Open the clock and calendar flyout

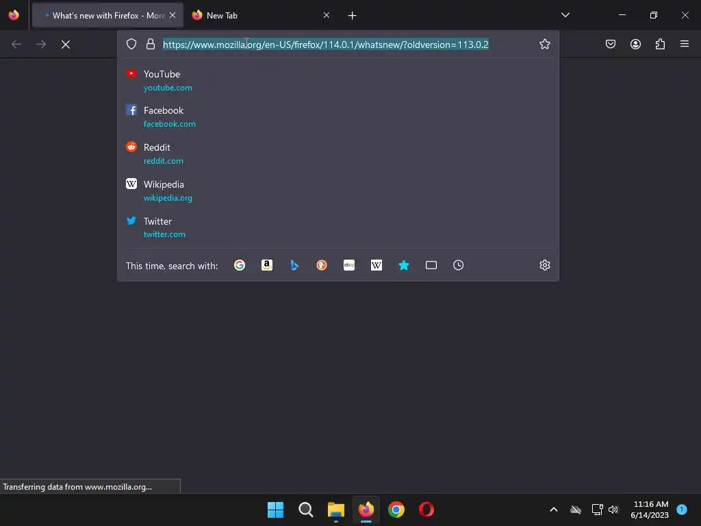(650, 510)
